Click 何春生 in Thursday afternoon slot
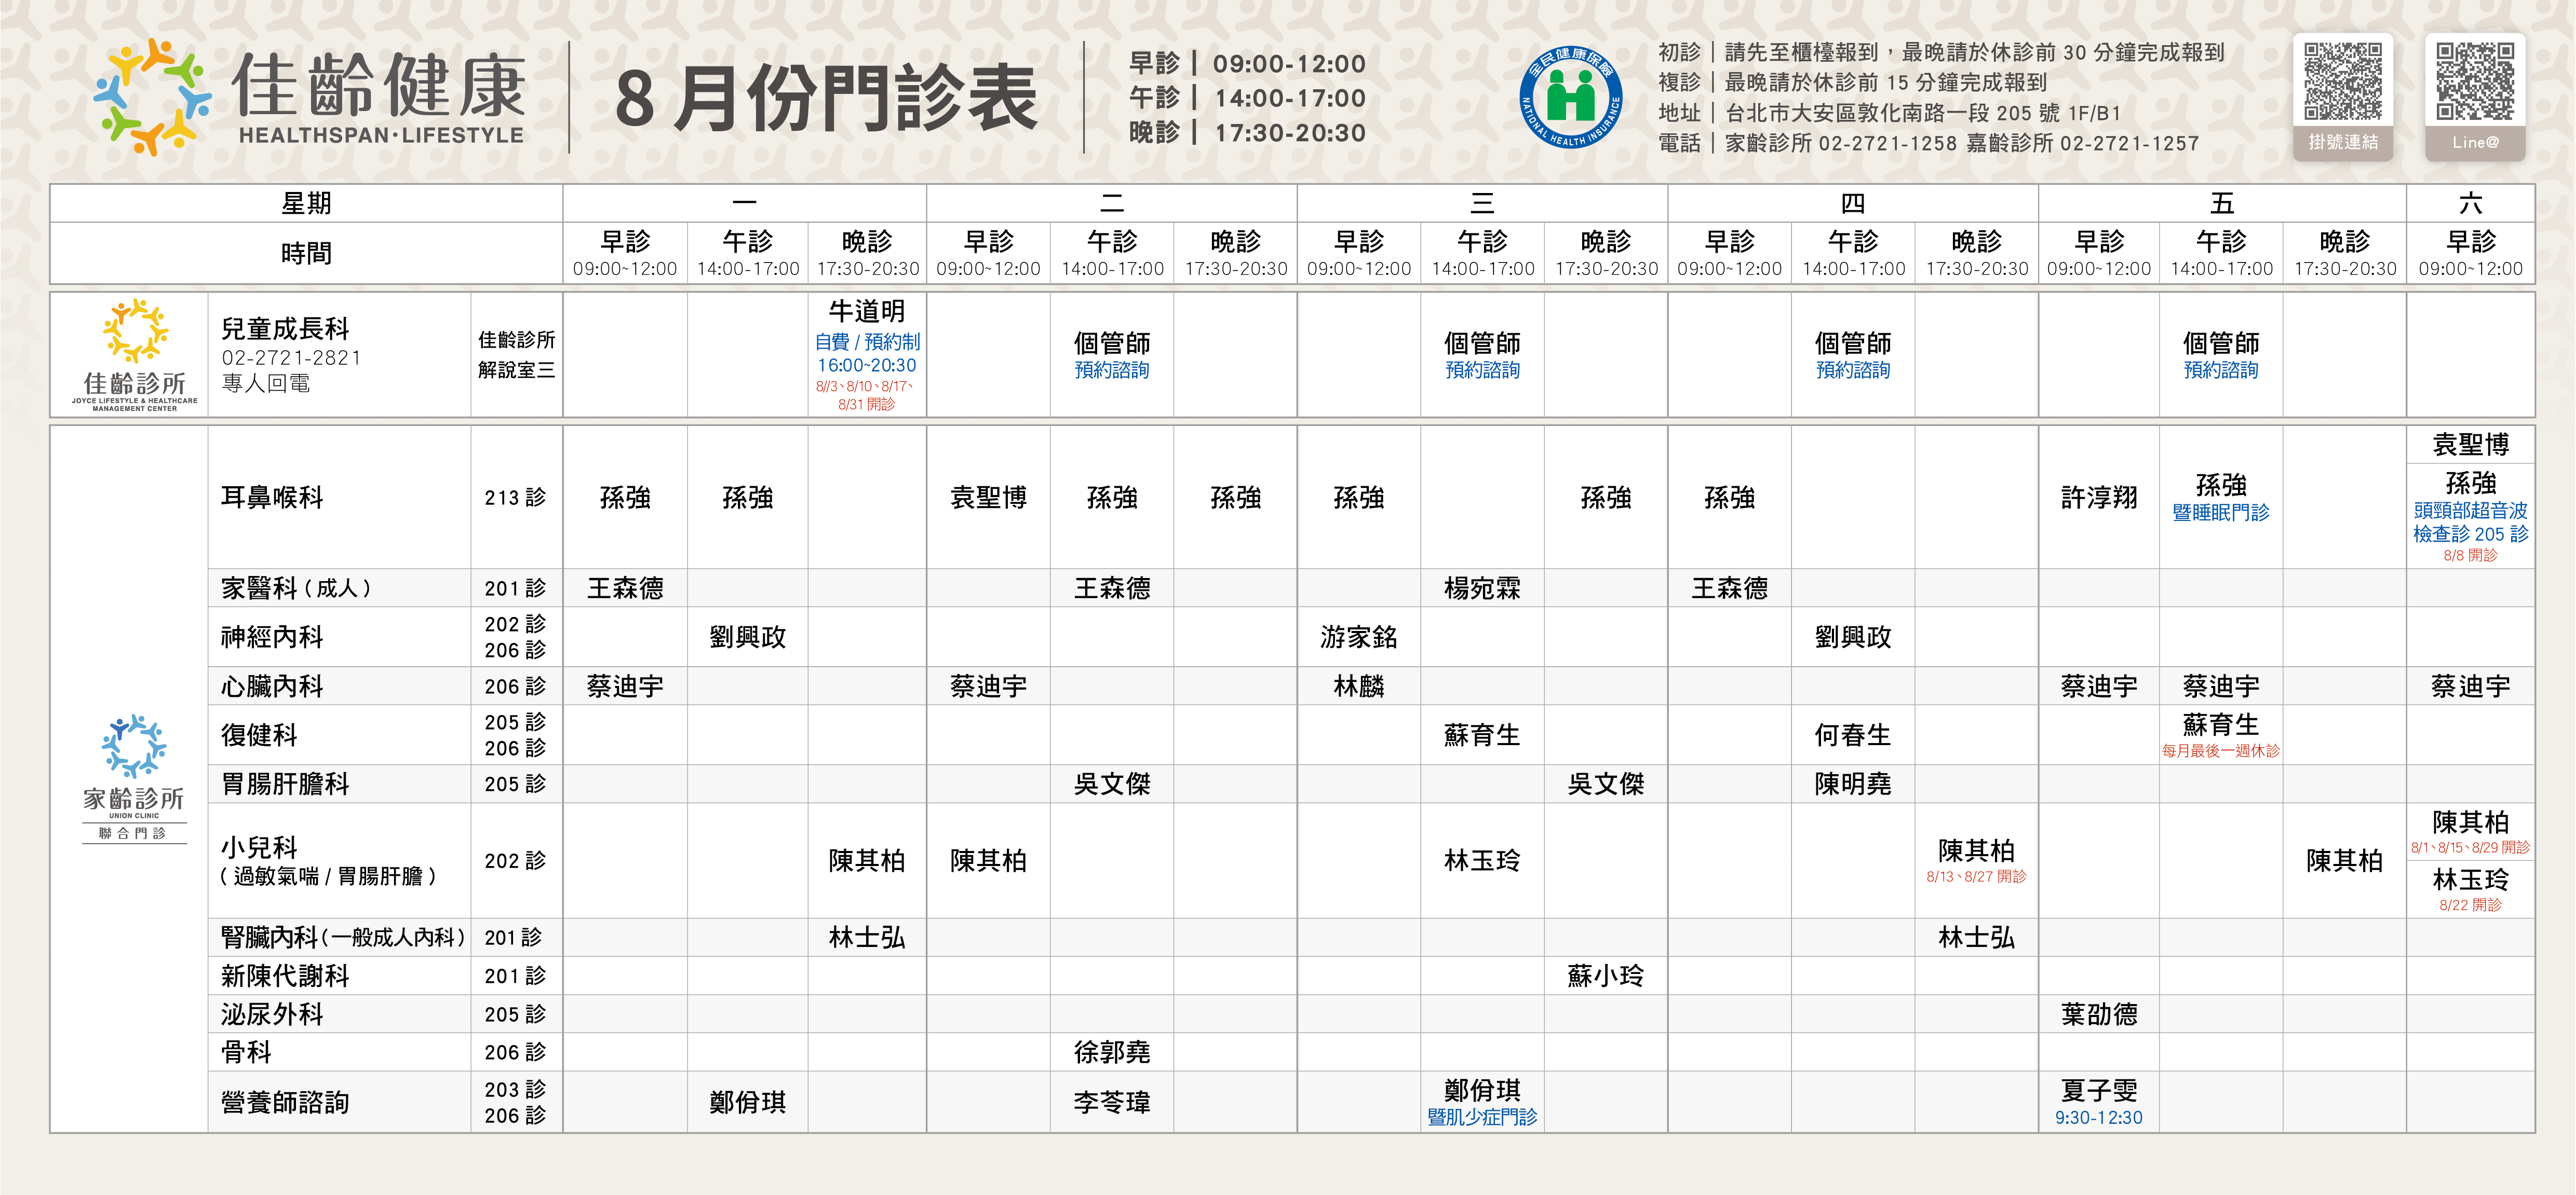This screenshot has width=2576, height=1195. click(1853, 735)
